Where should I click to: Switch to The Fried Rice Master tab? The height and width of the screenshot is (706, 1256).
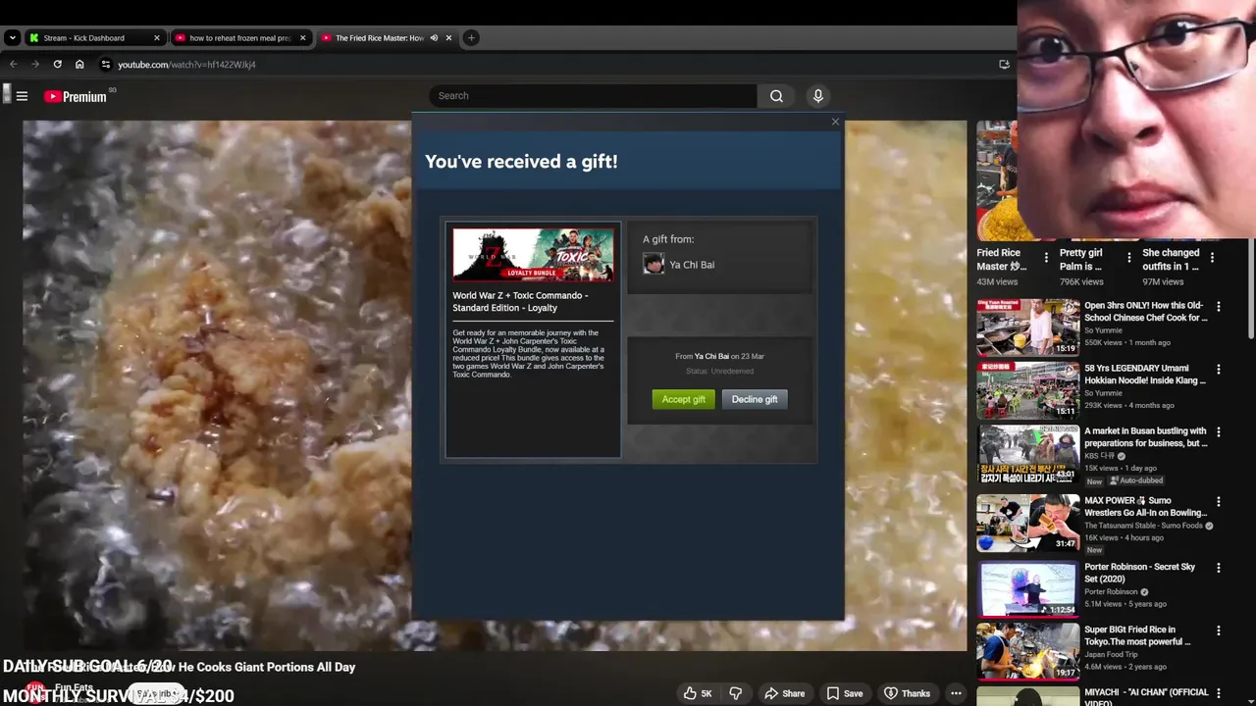379,38
